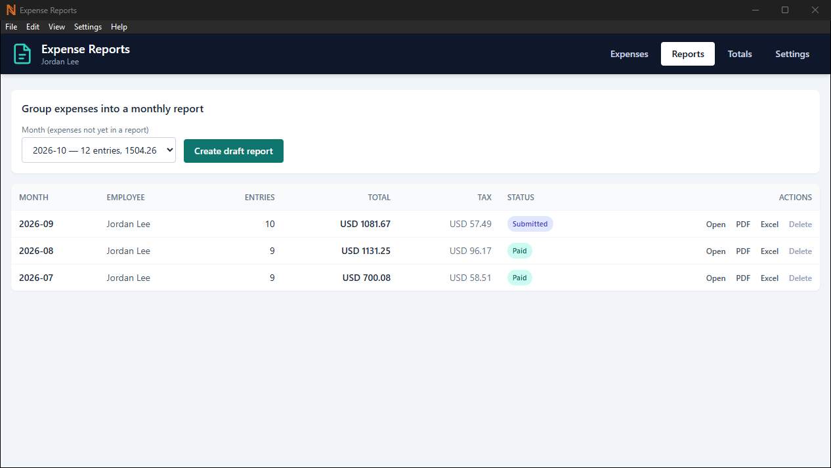Open the Help menu
The image size is (831, 468).
(x=119, y=27)
